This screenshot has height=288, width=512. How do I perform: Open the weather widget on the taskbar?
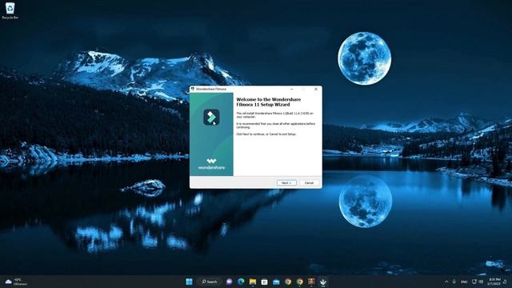point(16,282)
